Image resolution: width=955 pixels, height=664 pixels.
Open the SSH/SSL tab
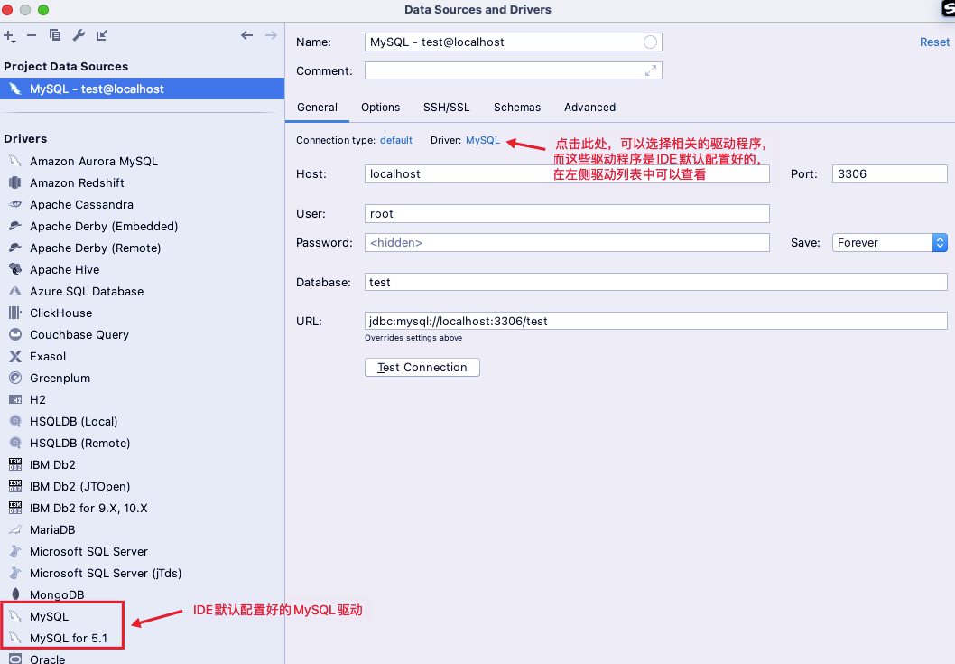(447, 108)
